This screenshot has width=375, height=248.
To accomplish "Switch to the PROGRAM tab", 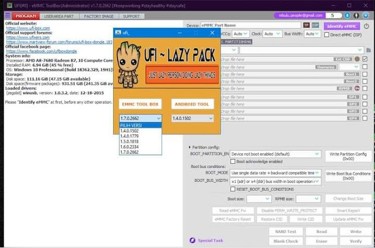I will (26, 16).
